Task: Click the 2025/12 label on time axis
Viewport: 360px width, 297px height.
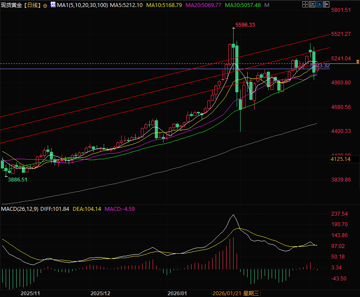Action: coord(101,293)
